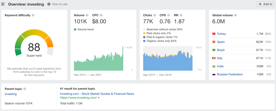Image resolution: width=276 pixels, height=111 pixels.
Task: Click the CPS help icon
Action: pos(168,15)
